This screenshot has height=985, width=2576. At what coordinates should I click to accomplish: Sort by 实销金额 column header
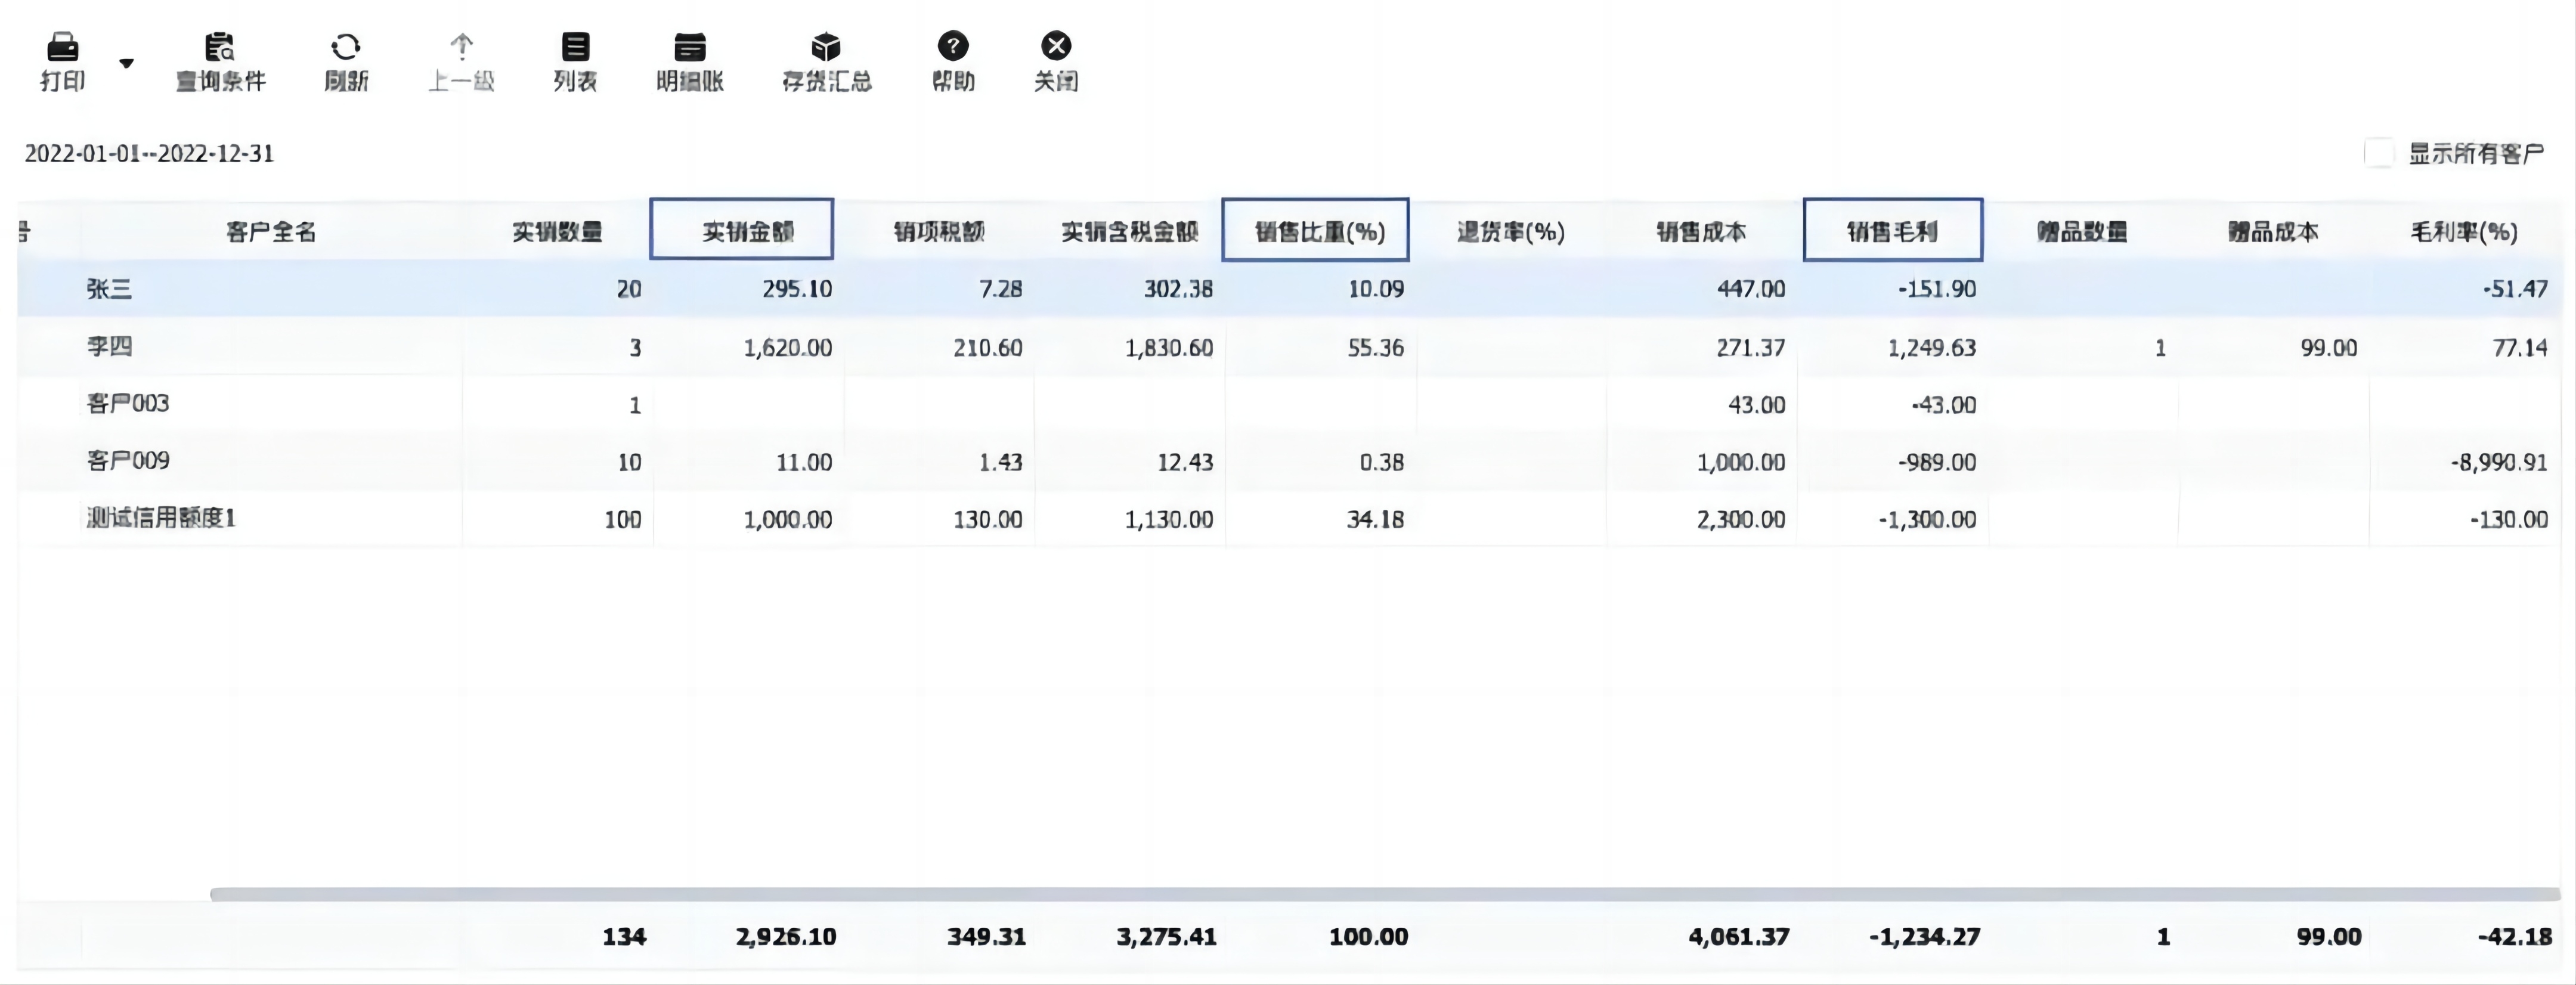coord(742,231)
